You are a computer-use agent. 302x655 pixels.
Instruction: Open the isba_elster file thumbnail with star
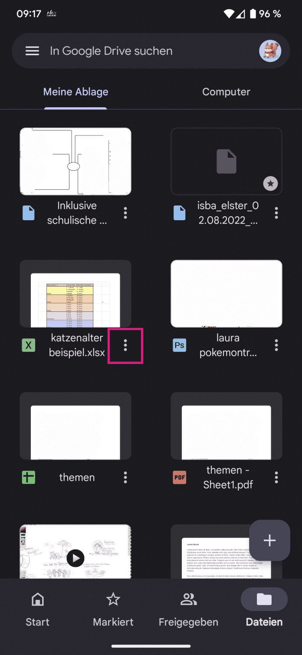click(x=226, y=162)
